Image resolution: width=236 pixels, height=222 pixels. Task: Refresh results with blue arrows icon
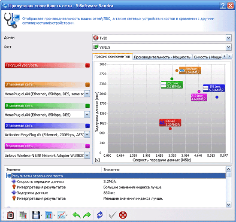click(100, 215)
